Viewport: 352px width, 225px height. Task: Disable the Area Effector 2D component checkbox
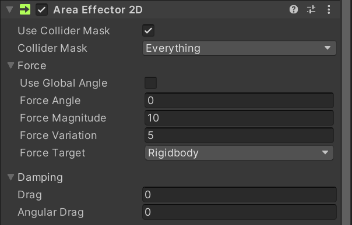coord(42,10)
